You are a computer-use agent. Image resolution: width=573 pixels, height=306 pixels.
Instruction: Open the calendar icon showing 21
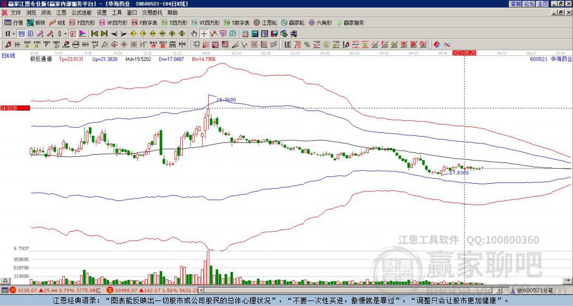pos(245,34)
